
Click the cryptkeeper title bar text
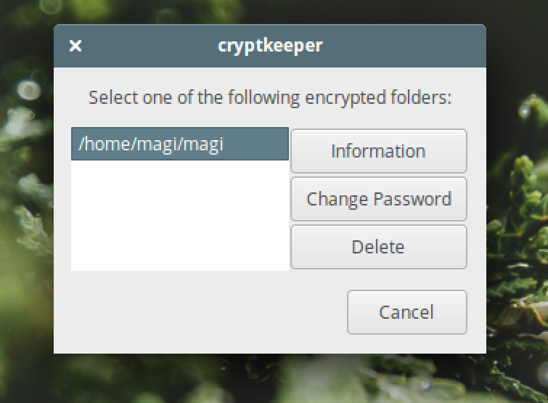click(270, 46)
